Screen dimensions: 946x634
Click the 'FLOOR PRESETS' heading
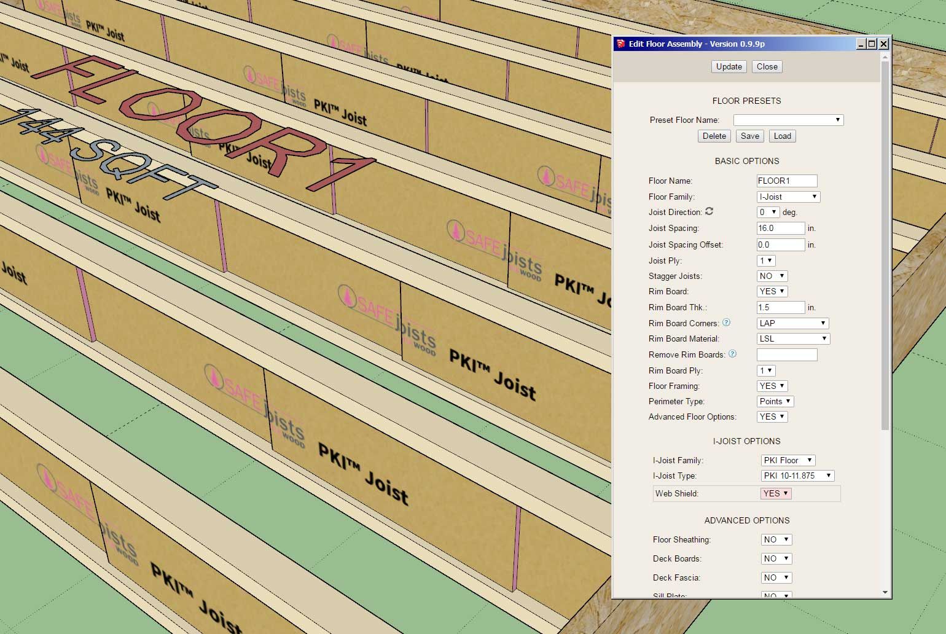tap(746, 101)
